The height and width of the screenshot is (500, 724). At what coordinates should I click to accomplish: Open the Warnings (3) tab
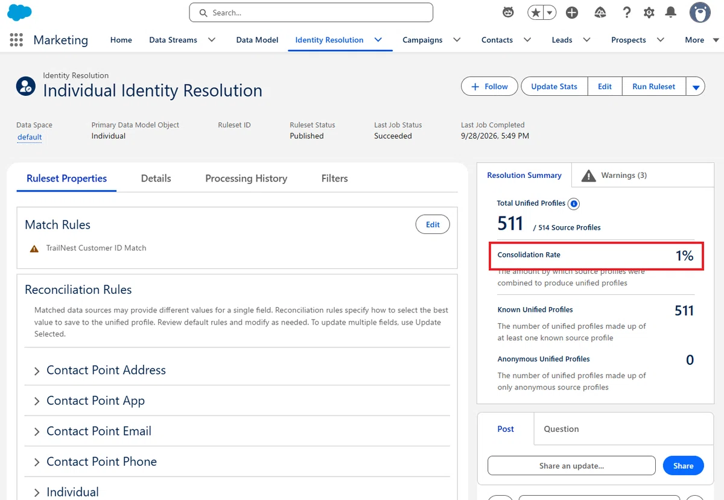point(614,176)
